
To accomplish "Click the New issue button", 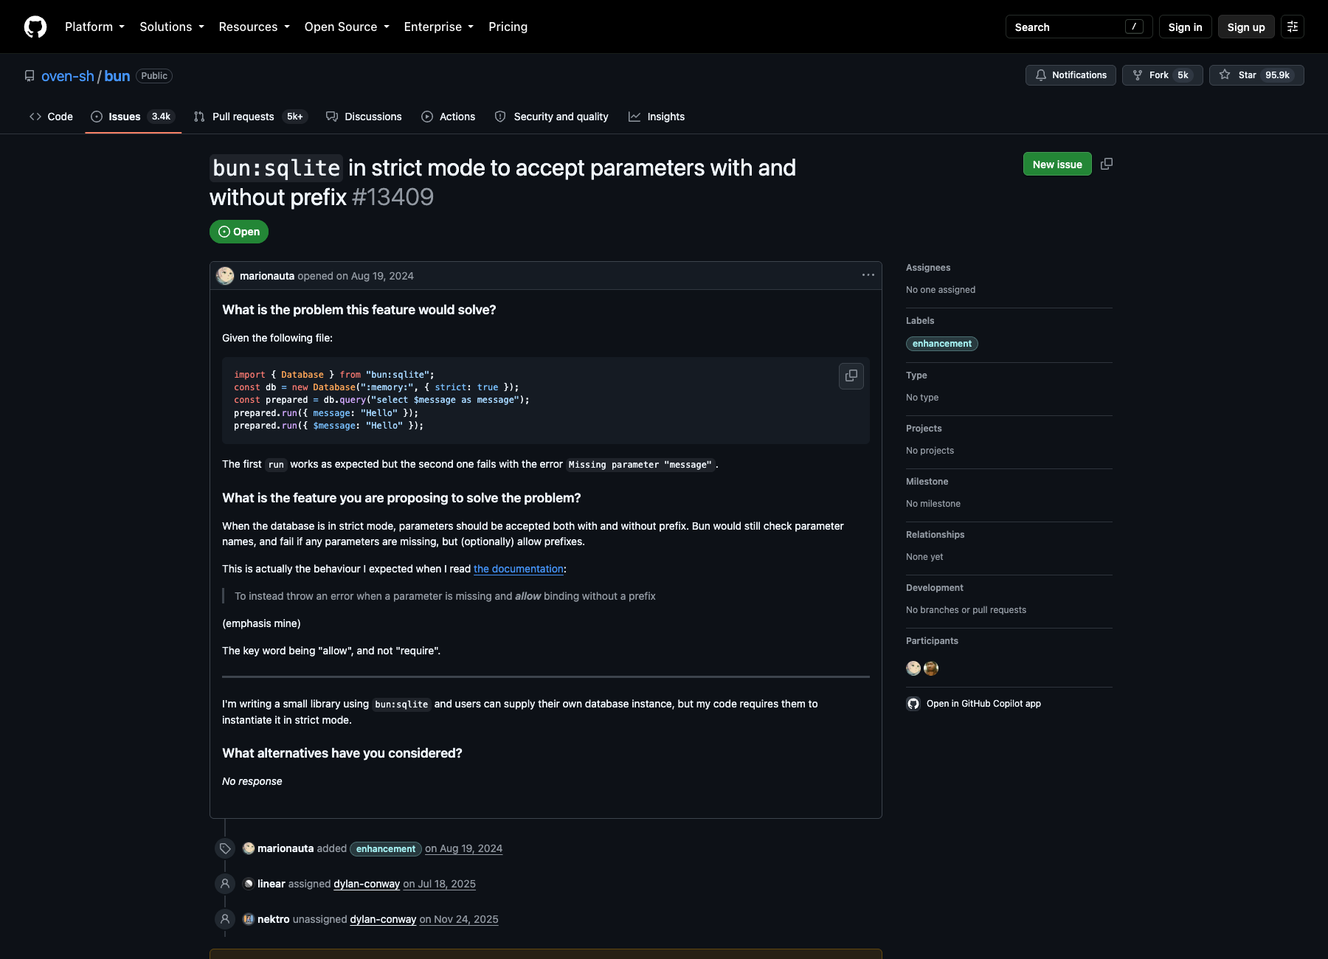I will point(1057,164).
